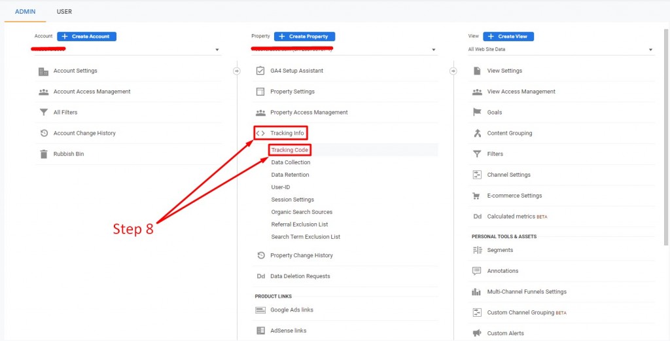Click the Goals flag icon

pyautogui.click(x=477, y=113)
